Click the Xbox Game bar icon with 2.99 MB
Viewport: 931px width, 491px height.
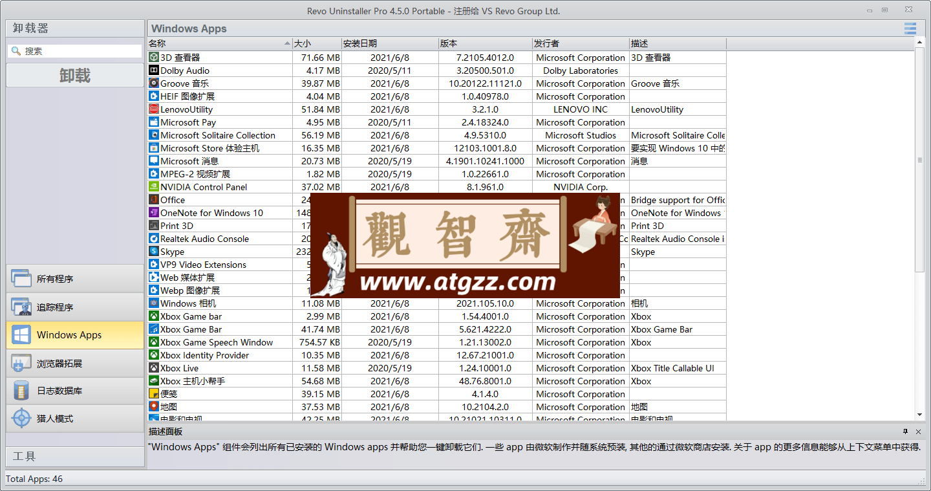(x=154, y=316)
